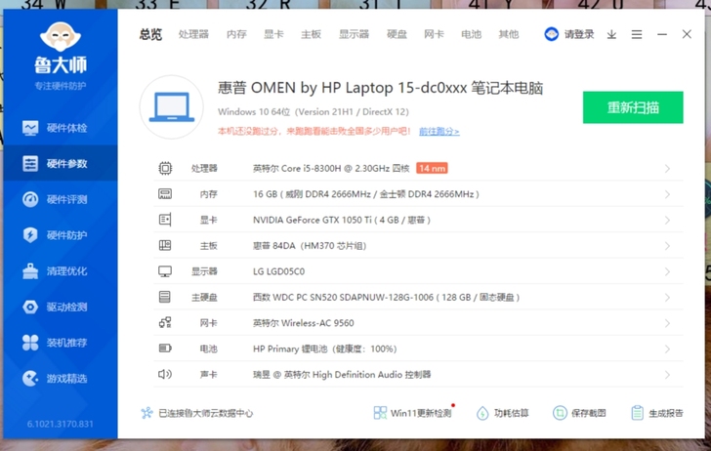Click the 处理器 CPU chip icon
The image size is (711, 451).
[x=165, y=169]
